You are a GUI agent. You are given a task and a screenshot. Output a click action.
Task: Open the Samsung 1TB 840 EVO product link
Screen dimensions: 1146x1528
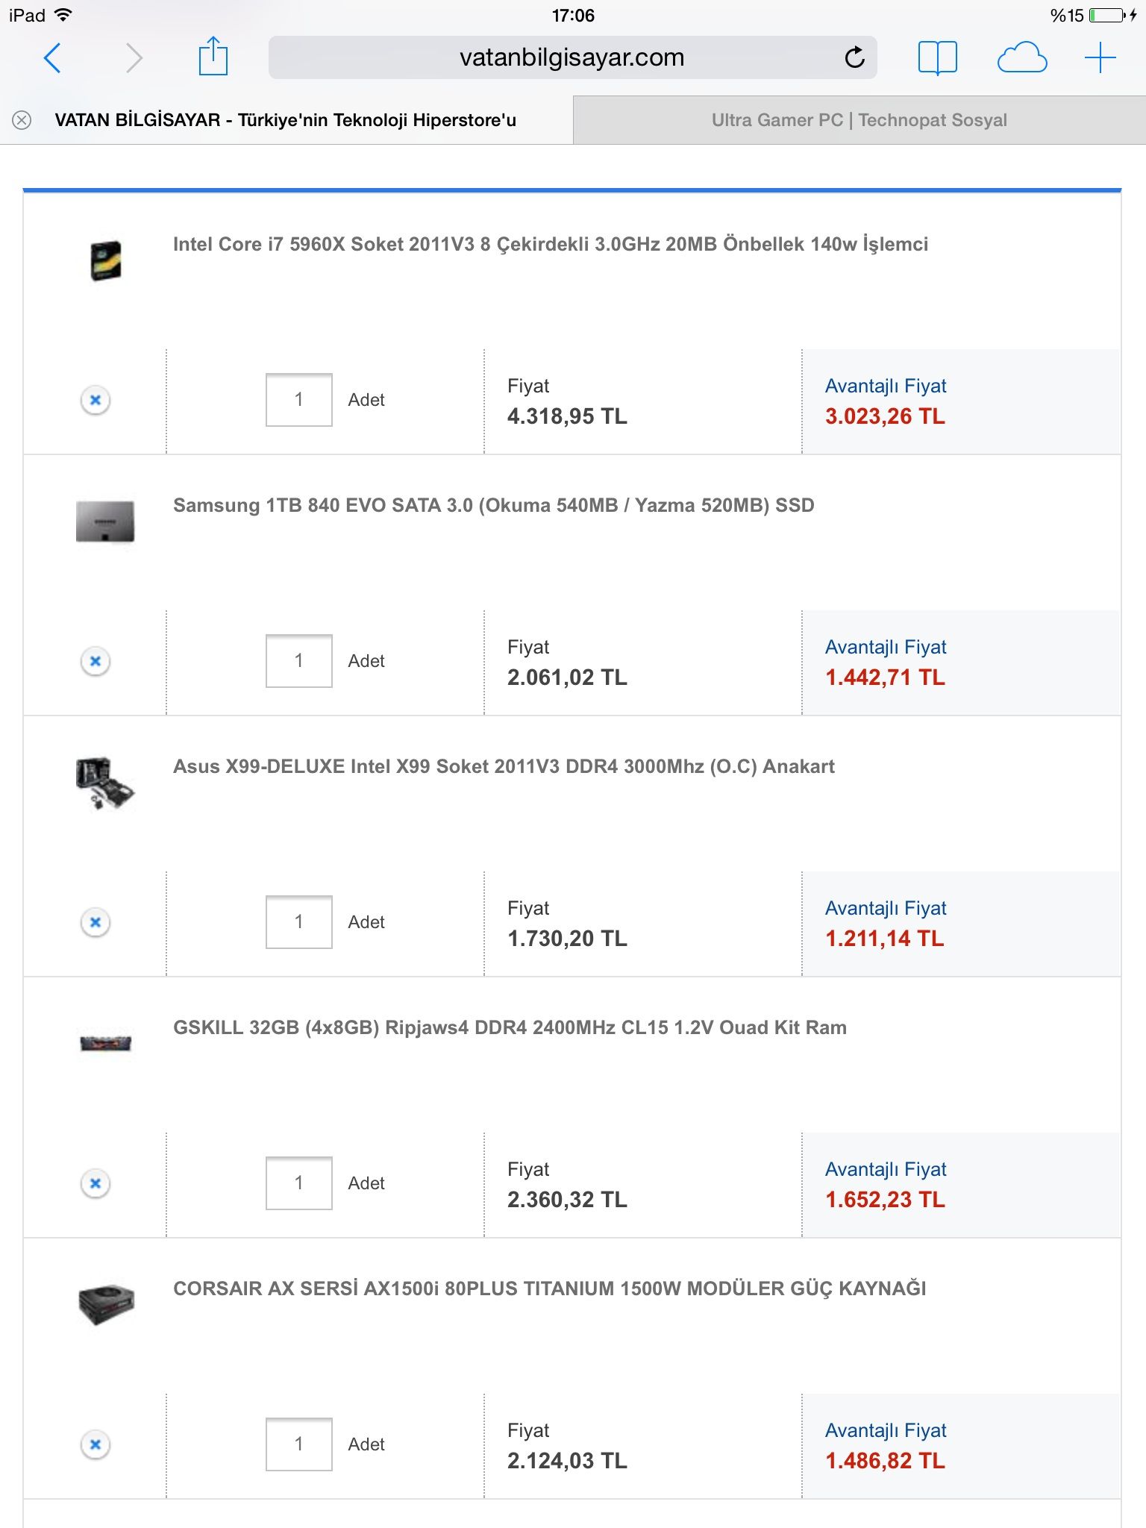click(x=493, y=505)
